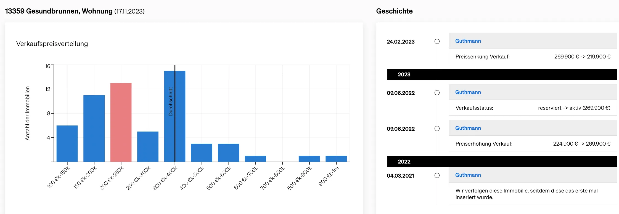Click the price change '224.900 € -> 269.900 €'

pyautogui.click(x=582, y=144)
